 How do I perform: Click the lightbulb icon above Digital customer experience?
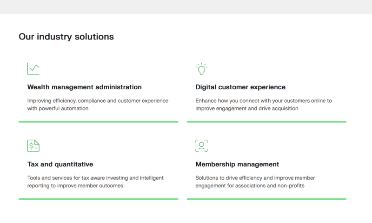coord(201,69)
